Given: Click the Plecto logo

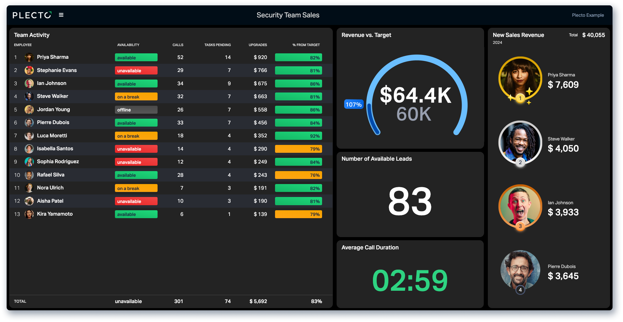Looking at the screenshot, I should coord(32,15).
